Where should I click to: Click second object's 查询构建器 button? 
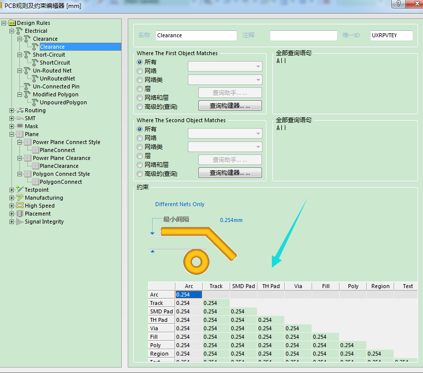[x=230, y=173]
